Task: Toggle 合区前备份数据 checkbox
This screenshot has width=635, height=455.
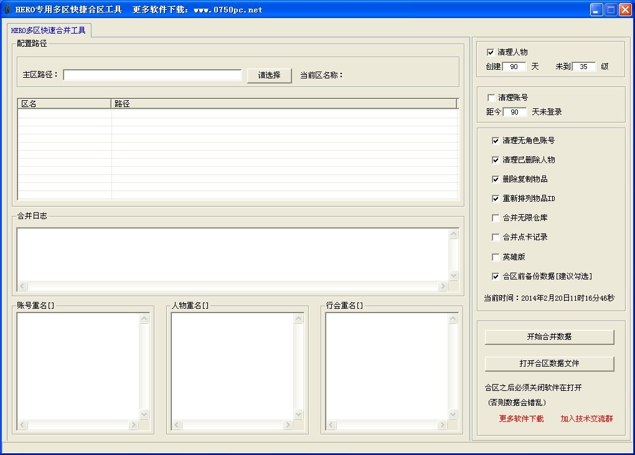Action: click(x=496, y=276)
